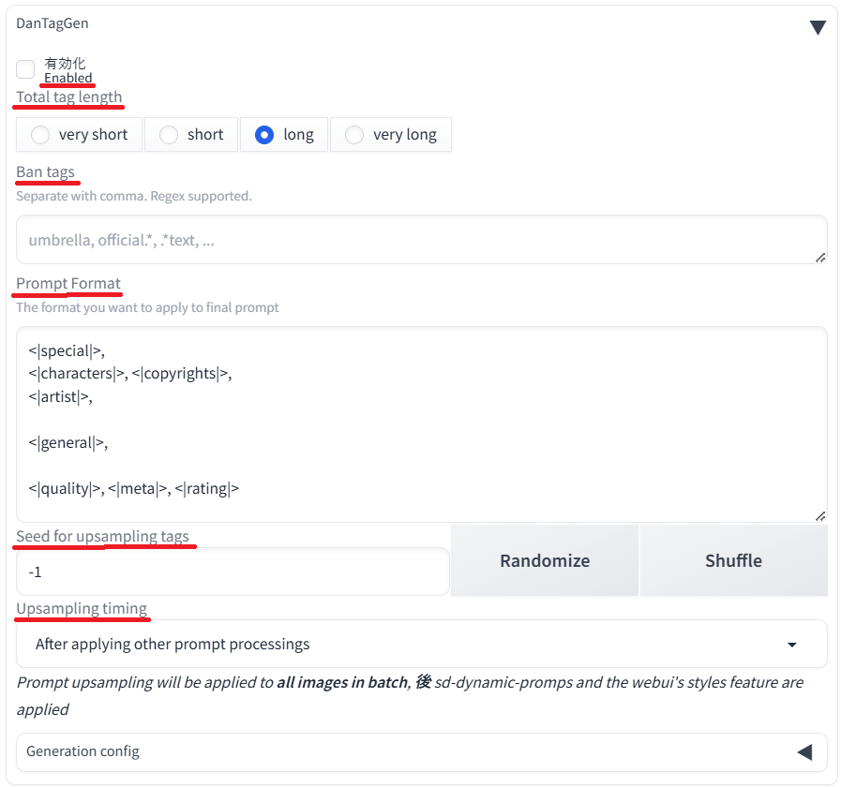The height and width of the screenshot is (787, 841).
Task: Click the "Enabled" label text beside checkbox
Action: [68, 78]
